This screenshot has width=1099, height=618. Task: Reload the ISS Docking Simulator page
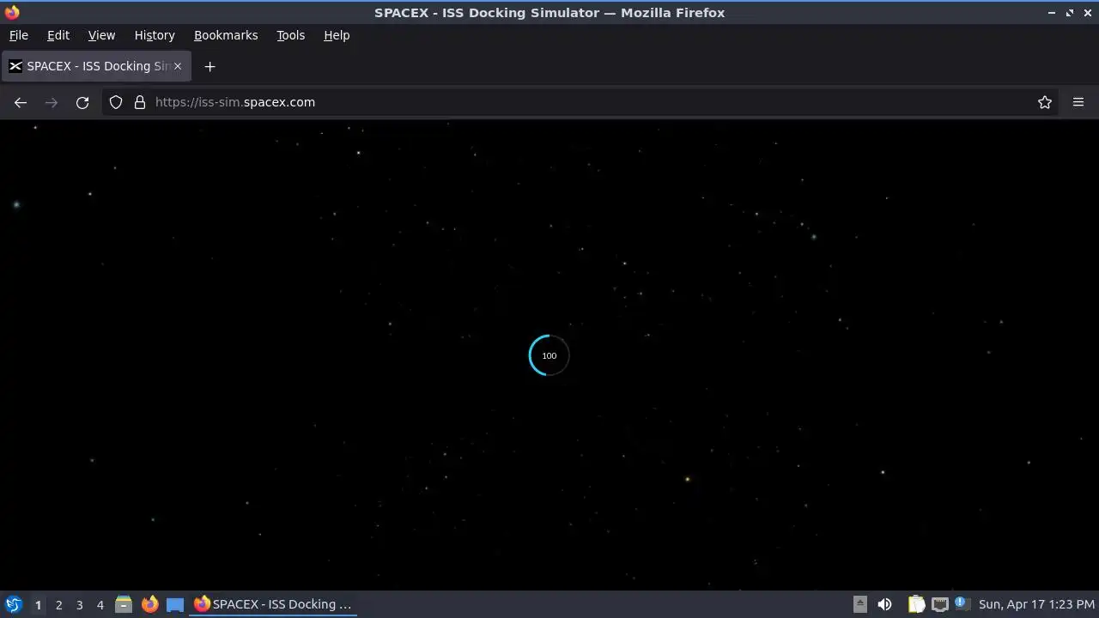tap(82, 102)
